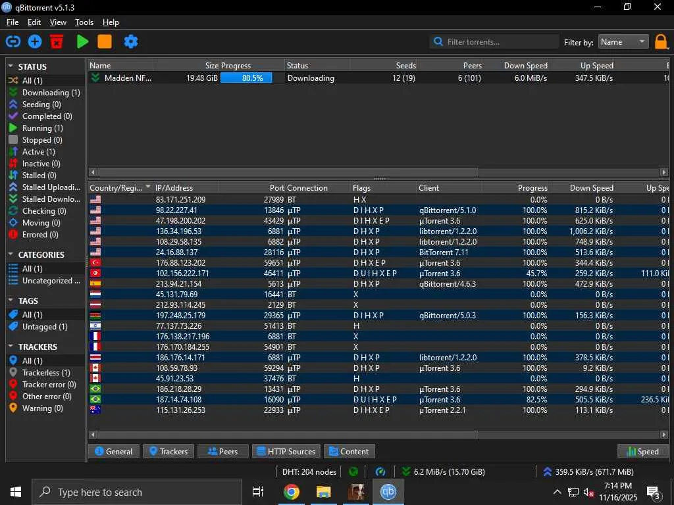The width and height of the screenshot is (674, 505).
Task: Click the downloading arrow icon beside Madden torrent
Action: tap(95, 78)
